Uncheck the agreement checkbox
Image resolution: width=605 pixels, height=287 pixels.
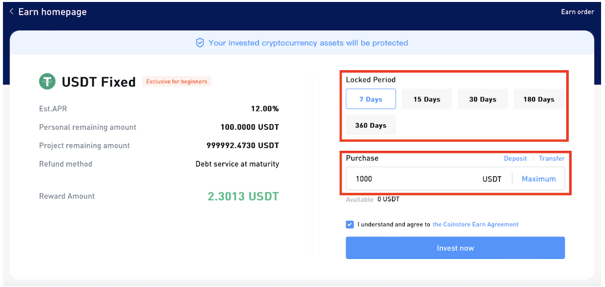click(350, 225)
